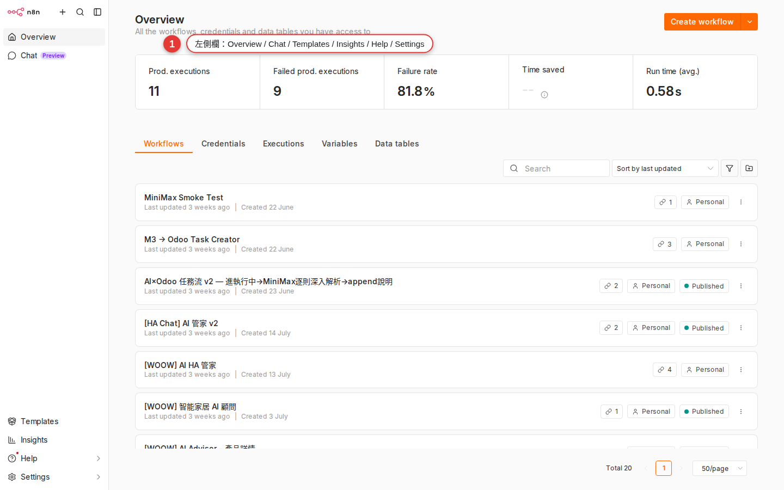Open Templates in the sidebar
784x490 pixels.
point(54,421)
